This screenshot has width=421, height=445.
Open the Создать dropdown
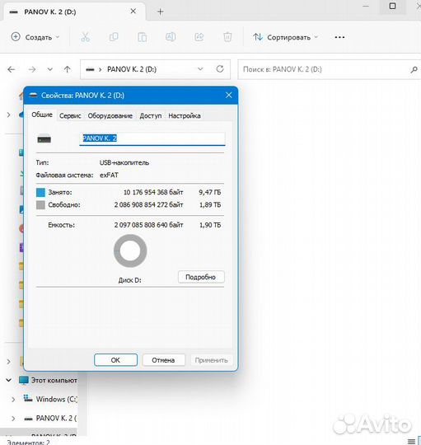pos(35,37)
